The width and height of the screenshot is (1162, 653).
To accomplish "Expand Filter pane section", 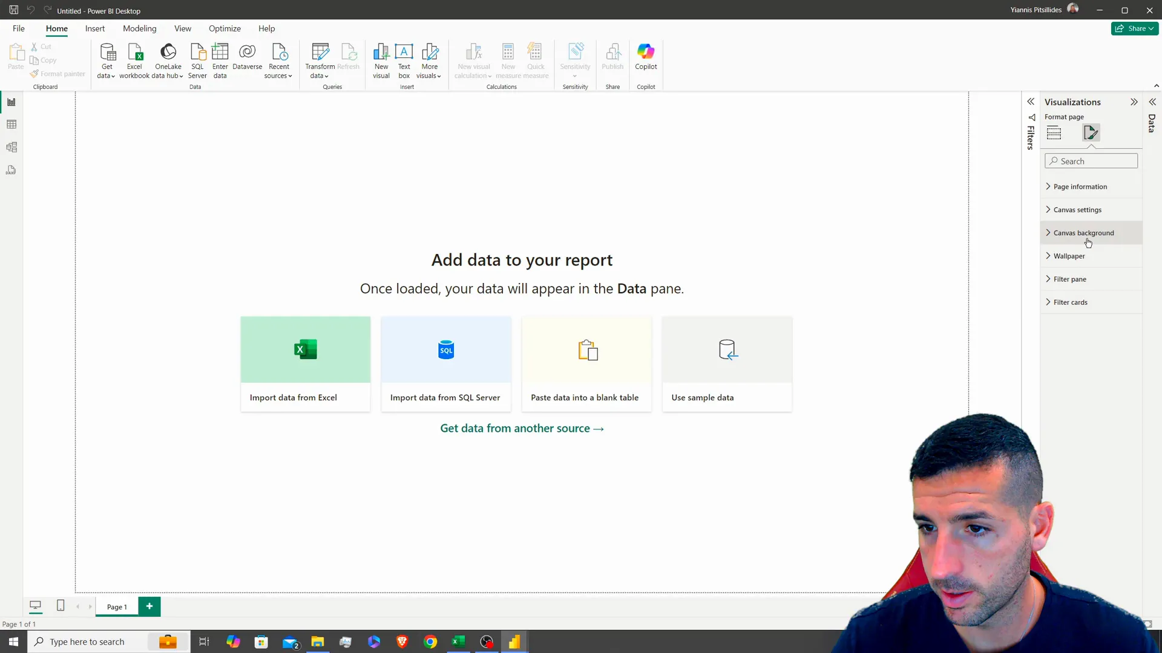I will (1091, 279).
